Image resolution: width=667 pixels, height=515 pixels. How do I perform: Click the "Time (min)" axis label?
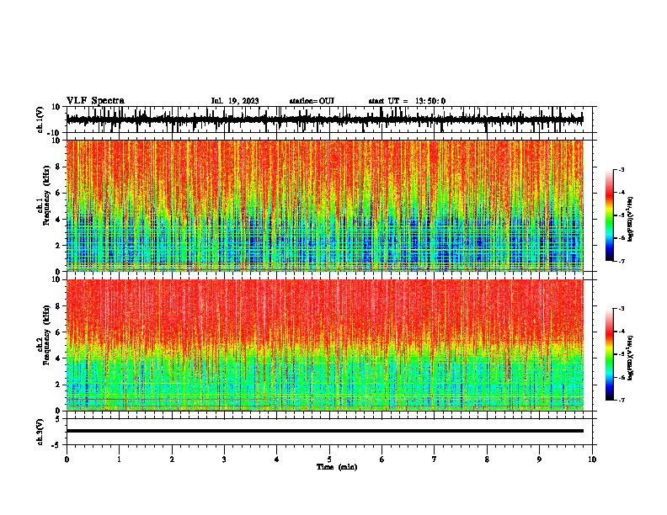337,467
